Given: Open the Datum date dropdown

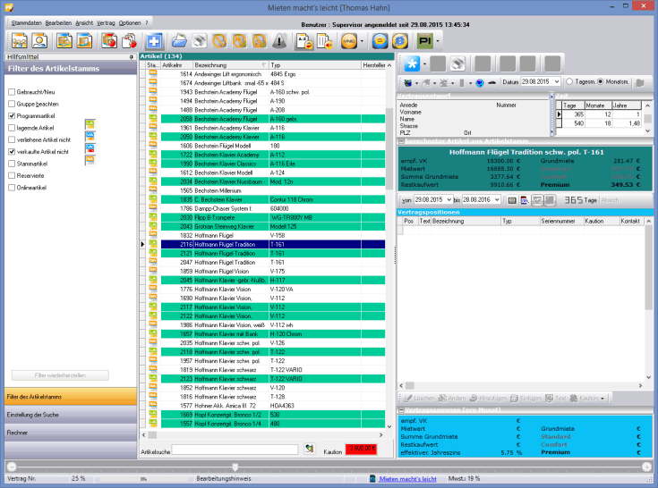Looking at the screenshot, I should [x=557, y=81].
